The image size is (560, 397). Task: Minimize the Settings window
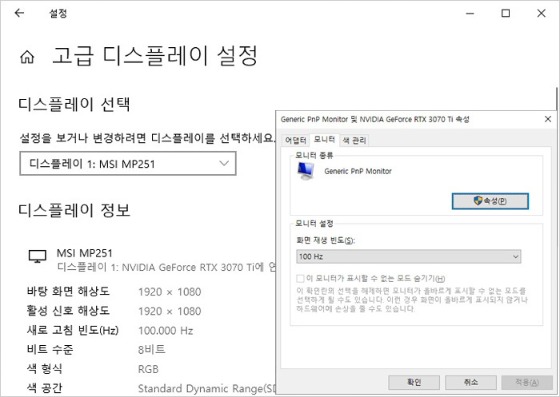[x=470, y=14]
